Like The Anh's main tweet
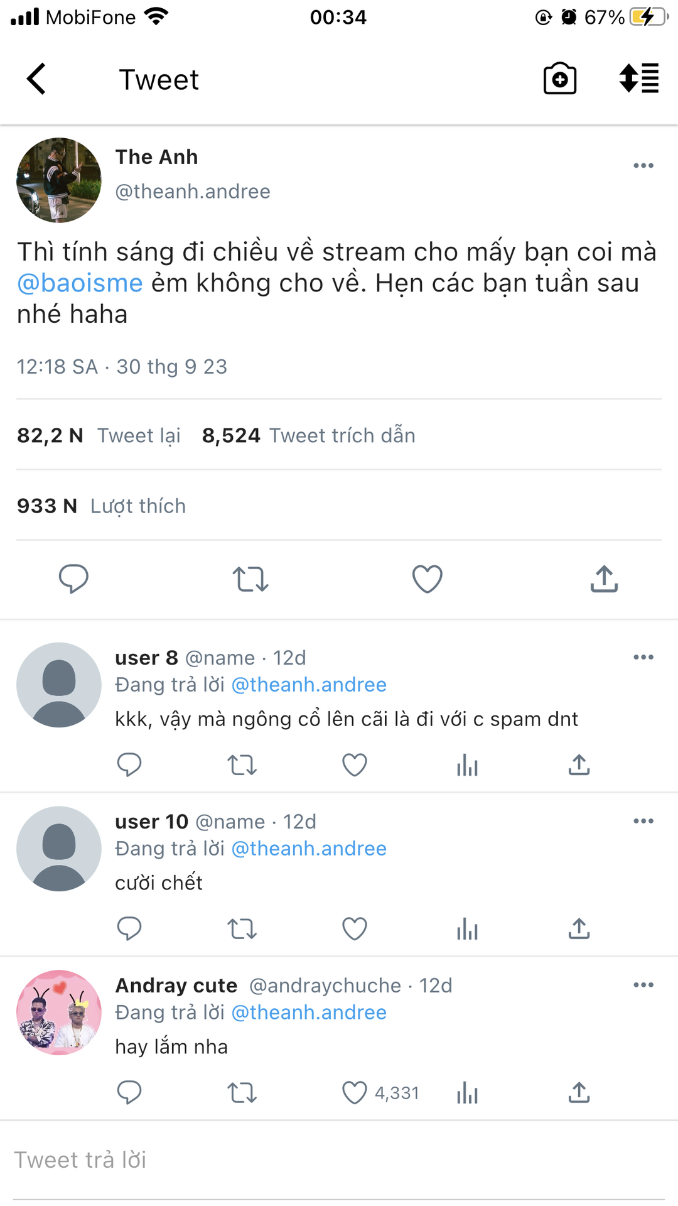Screen dimensions: 678x1206 click(x=427, y=579)
